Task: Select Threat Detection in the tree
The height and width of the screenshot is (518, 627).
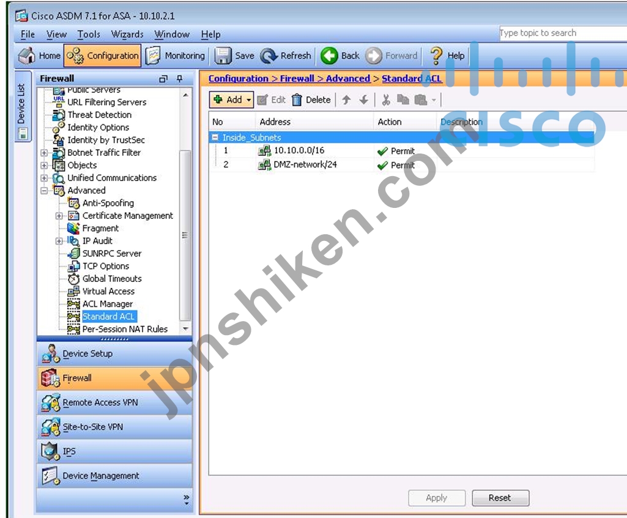Action: coord(100,115)
